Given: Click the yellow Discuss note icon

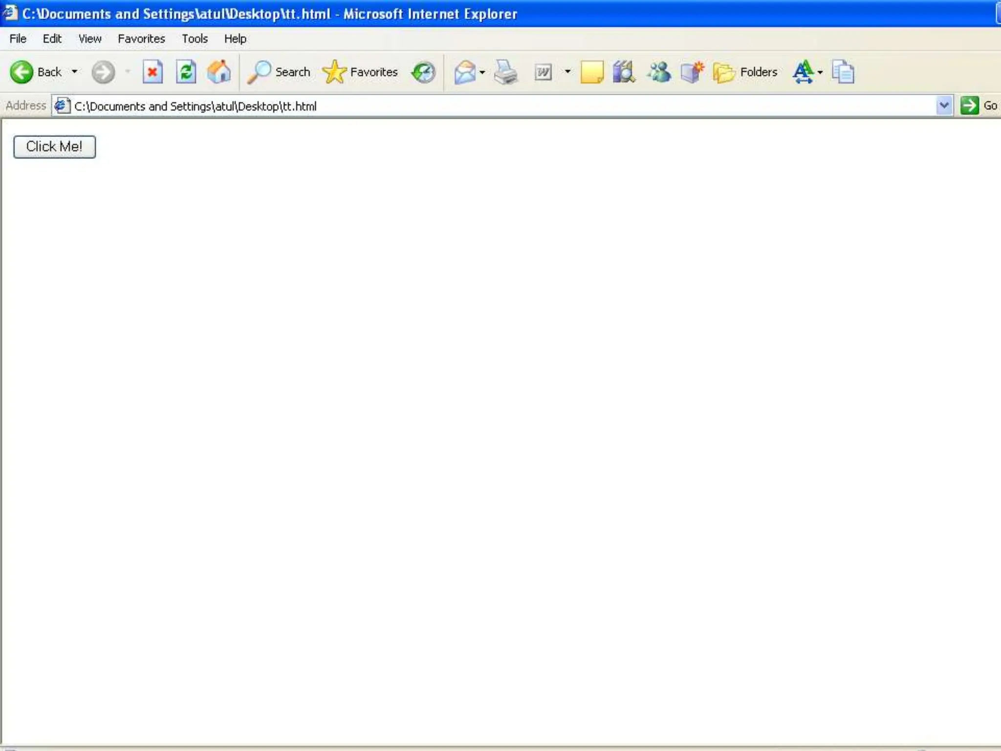Looking at the screenshot, I should (591, 72).
